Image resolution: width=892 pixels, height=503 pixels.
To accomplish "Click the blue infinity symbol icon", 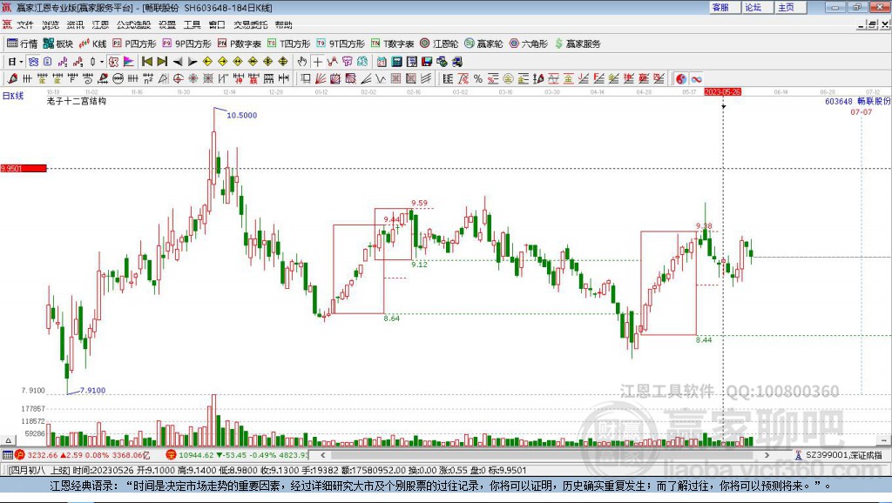I will tap(696, 78).
